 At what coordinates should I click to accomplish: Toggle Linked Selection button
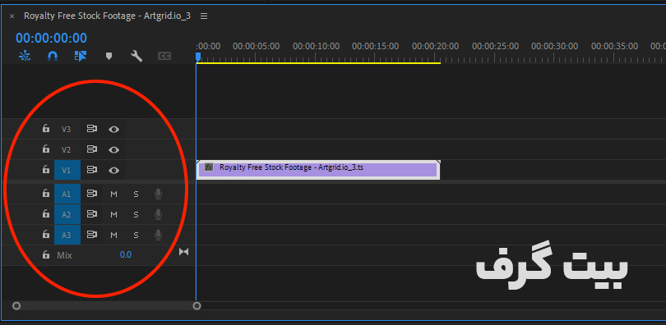pyautogui.click(x=81, y=56)
